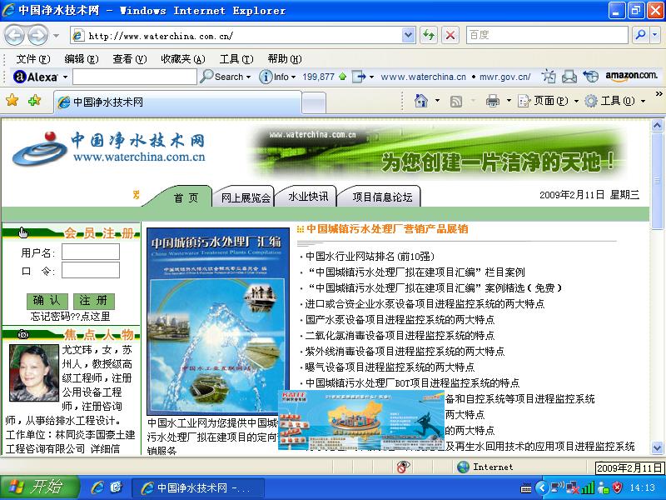Print the page using printer icon

(493, 101)
